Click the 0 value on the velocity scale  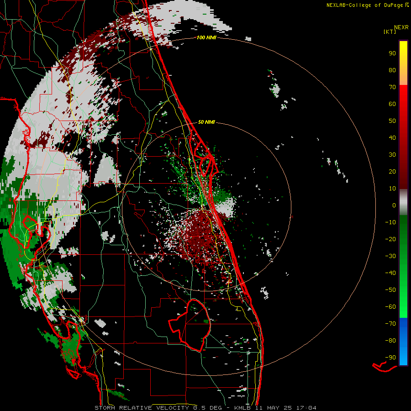pos(394,205)
